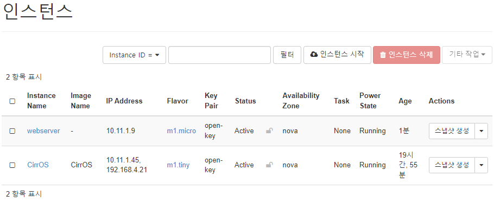This screenshot has height=202, width=494.
Task: Open actions dropdown arrow for webserver
Action: point(482,131)
